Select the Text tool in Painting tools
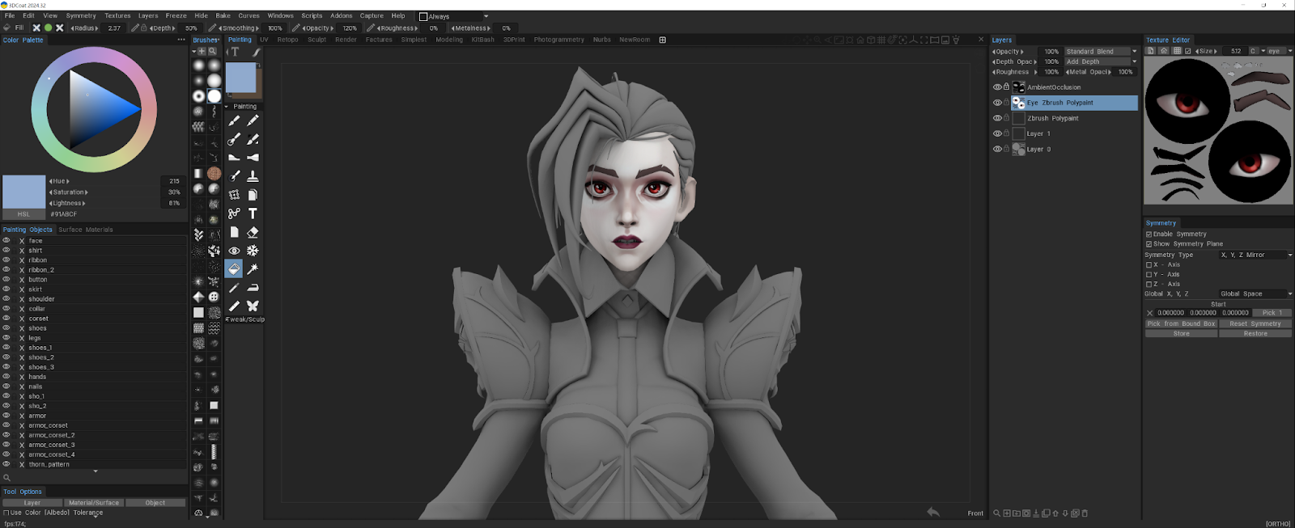 click(253, 213)
